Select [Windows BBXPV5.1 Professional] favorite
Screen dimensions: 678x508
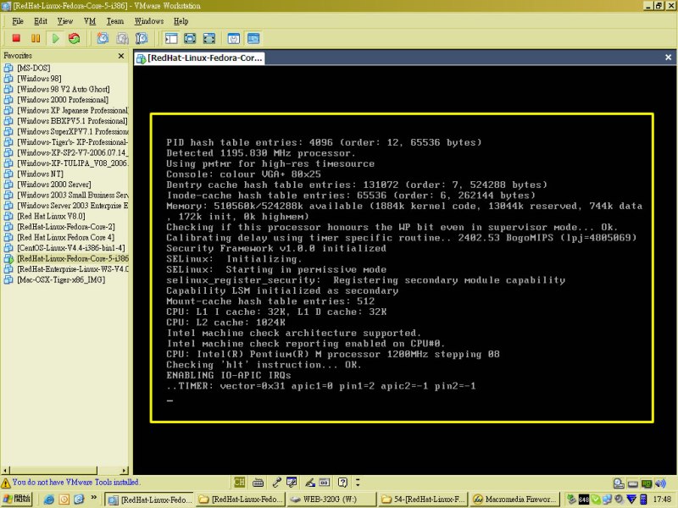point(66,121)
